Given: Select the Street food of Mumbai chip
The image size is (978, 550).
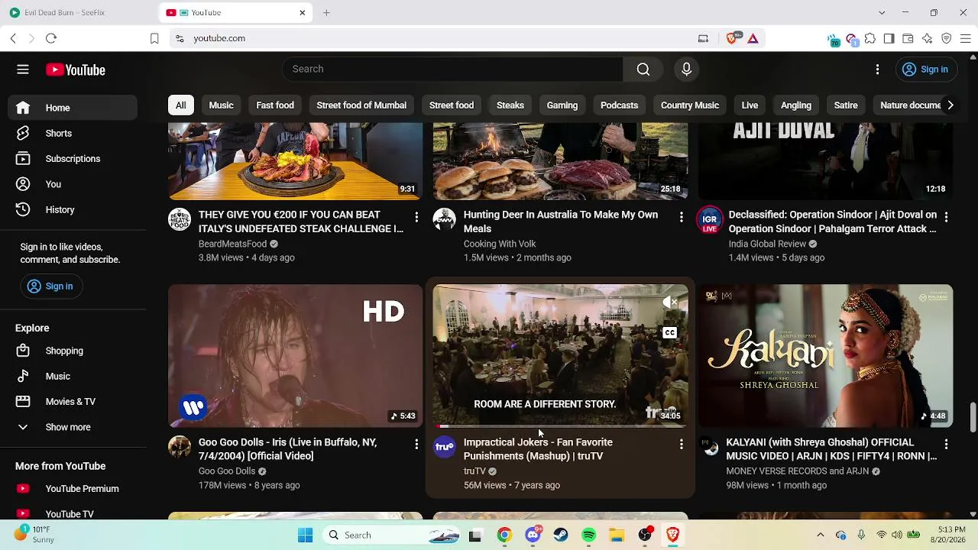Looking at the screenshot, I should point(361,105).
